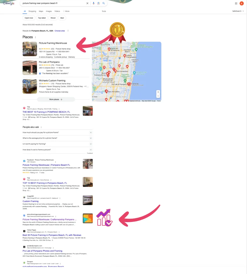
Task: Apply the Best filter chip
Action: (62, 18)
